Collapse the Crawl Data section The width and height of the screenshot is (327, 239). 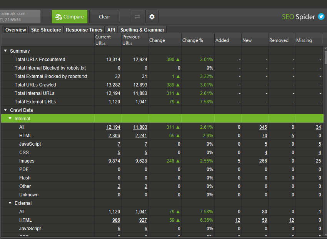(5, 110)
